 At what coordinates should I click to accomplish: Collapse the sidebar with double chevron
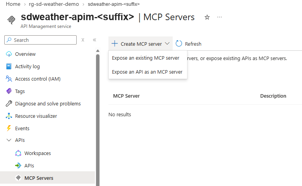click(x=94, y=40)
